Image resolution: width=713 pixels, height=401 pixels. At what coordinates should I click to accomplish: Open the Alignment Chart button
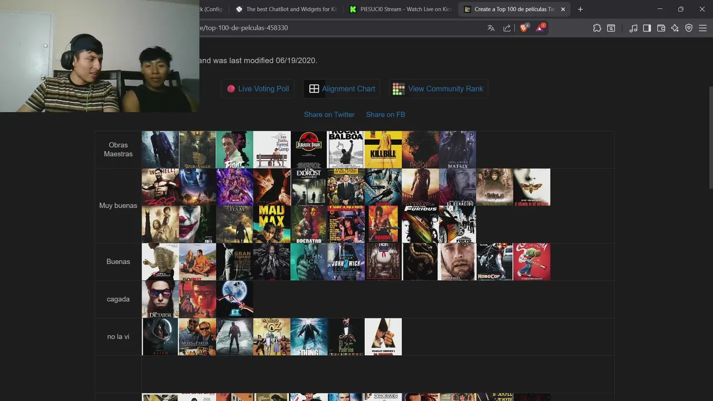coord(342,89)
